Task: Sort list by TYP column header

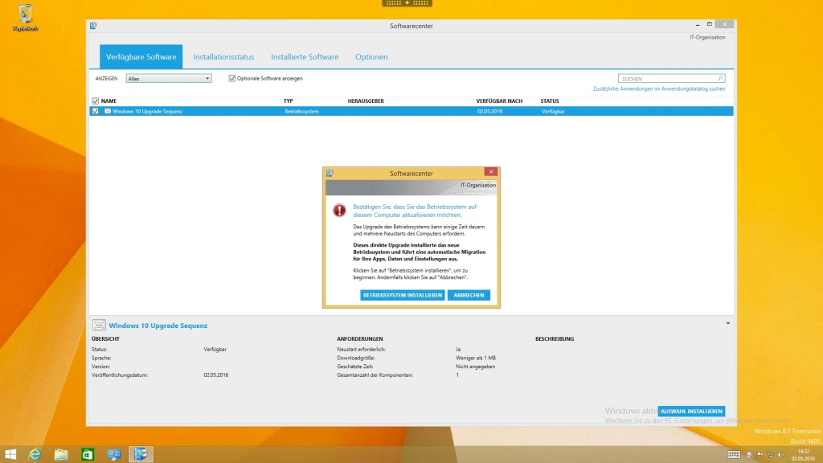Action: [x=289, y=100]
